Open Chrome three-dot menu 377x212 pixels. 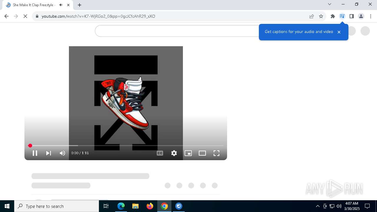pos(371,16)
